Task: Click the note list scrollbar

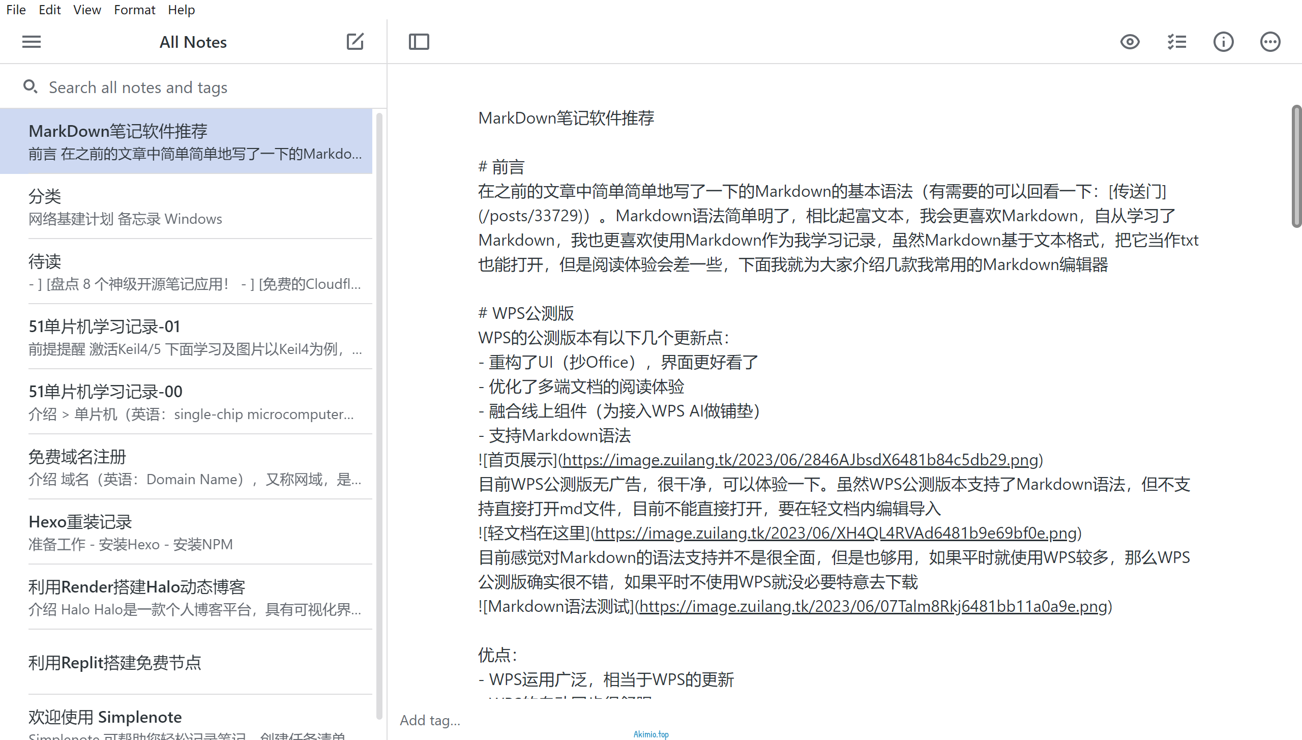Action: 379,416
